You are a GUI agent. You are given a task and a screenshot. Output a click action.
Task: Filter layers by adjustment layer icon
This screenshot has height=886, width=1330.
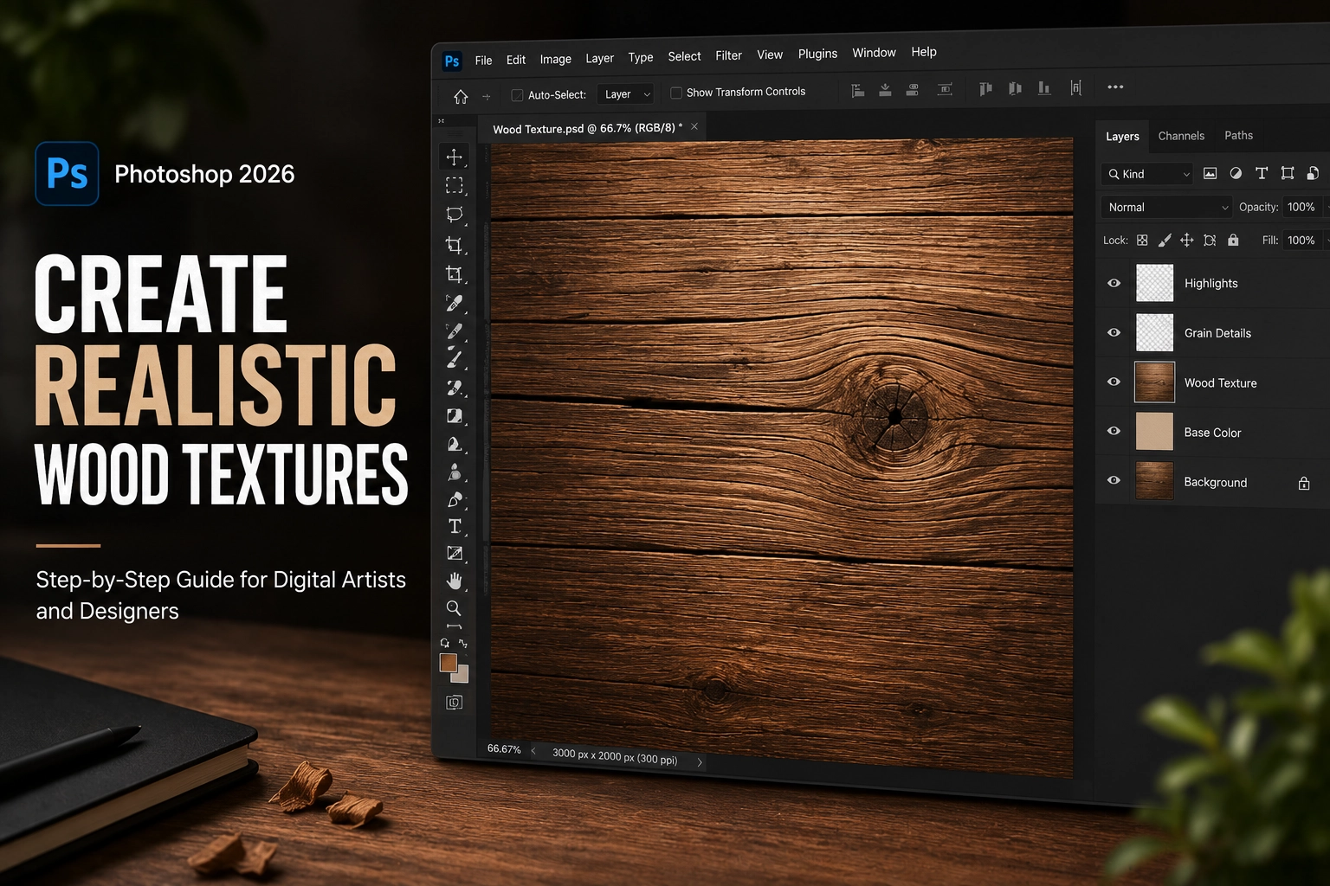(x=1236, y=173)
